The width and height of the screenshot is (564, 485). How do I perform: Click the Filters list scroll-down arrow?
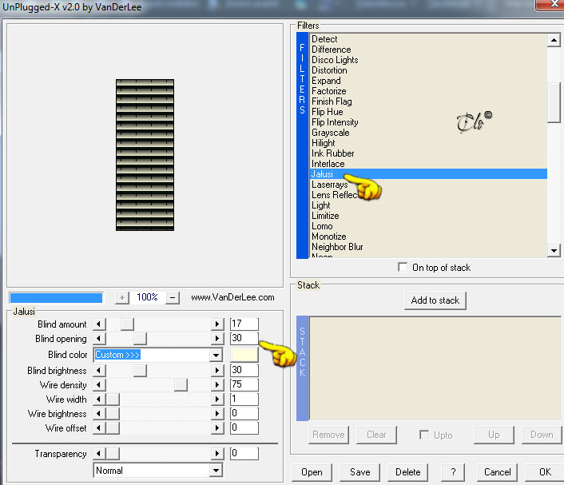pyautogui.click(x=554, y=250)
